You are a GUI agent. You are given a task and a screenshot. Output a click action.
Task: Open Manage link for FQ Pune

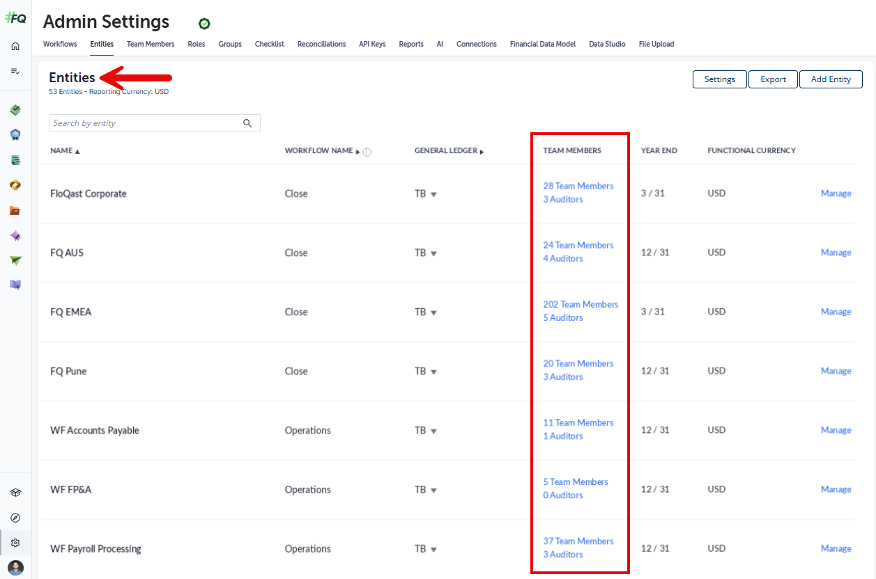pyautogui.click(x=836, y=371)
